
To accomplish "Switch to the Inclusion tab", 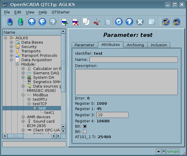I will tap(159, 45).
